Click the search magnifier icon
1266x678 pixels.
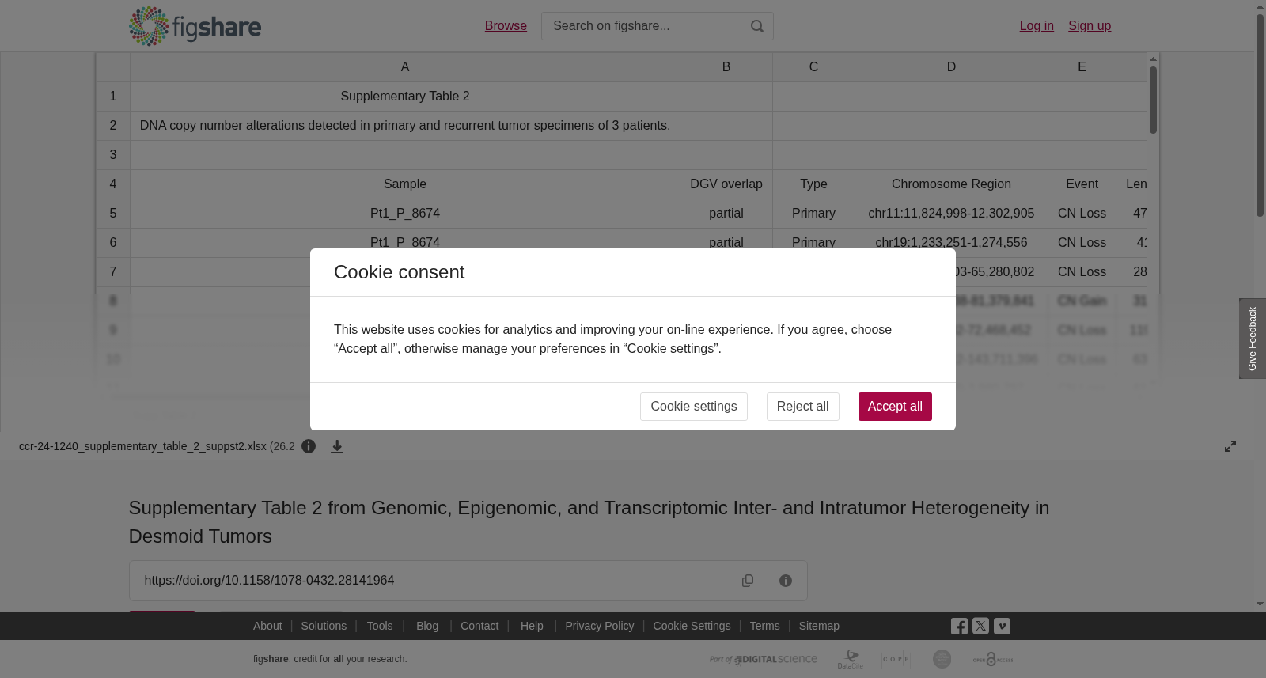coord(757,26)
